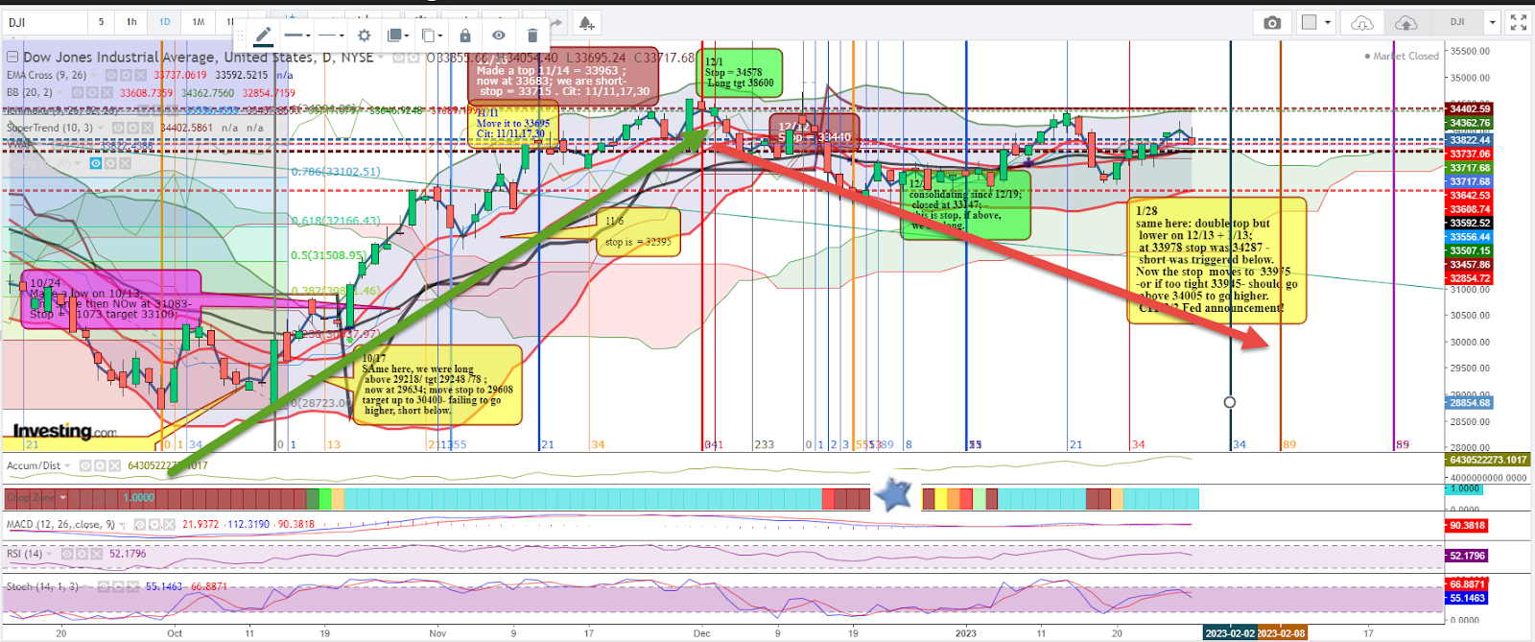
Task: Open line thickness dropdown
Action: pos(296,36)
